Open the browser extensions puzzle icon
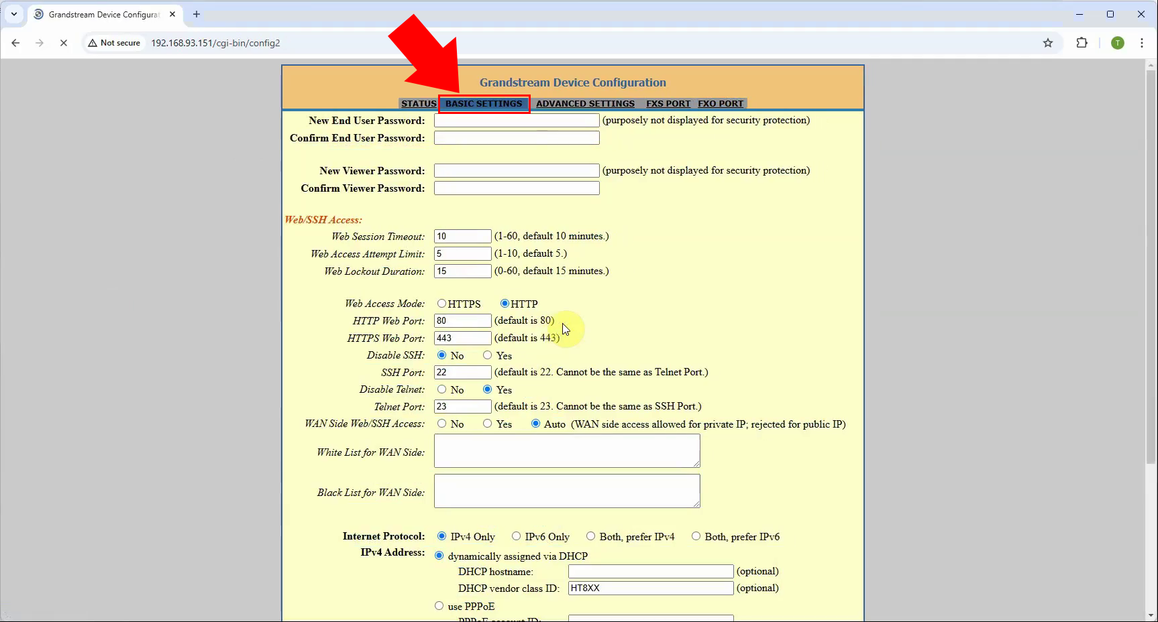 pos(1082,43)
